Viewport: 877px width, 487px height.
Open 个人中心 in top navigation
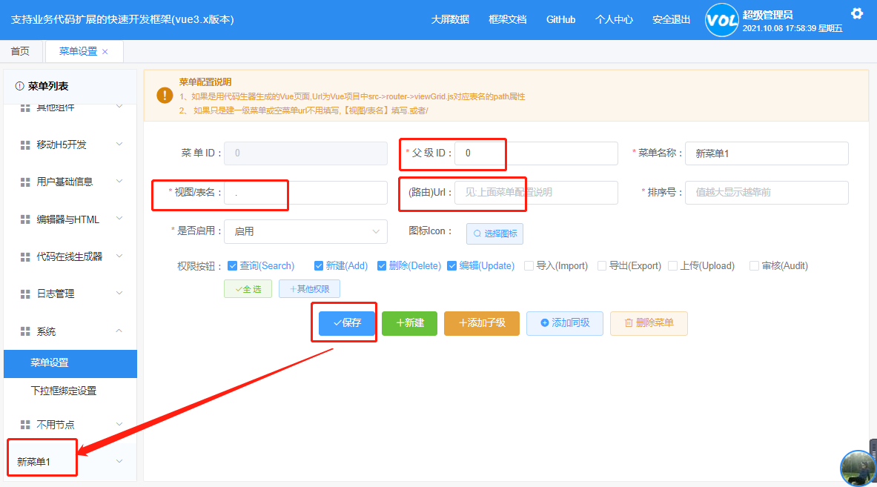click(x=614, y=19)
